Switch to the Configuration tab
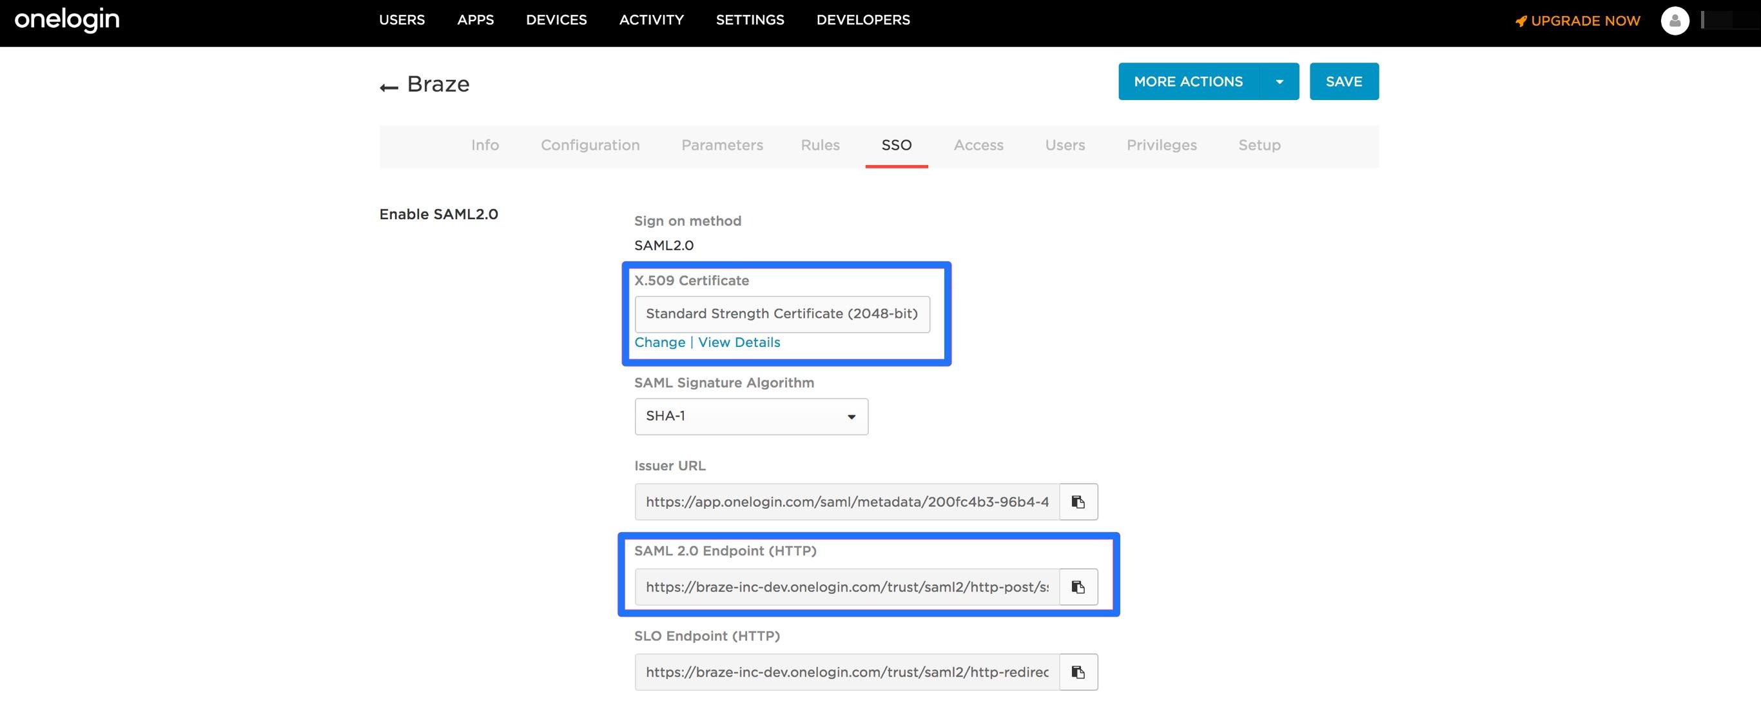 point(590,145)
